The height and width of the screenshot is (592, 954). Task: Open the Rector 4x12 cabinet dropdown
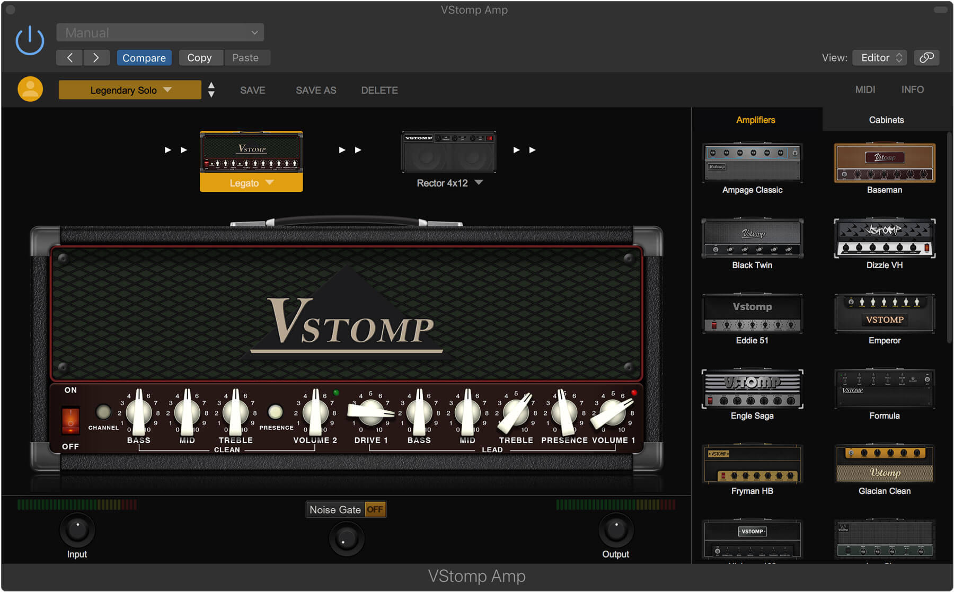pos(449,183)
